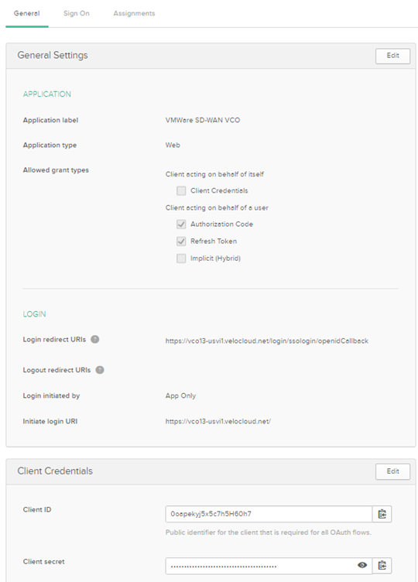Reveal the client secret with the eye icon
Screen dimensions: 418x582
pyautogui.click(x=362, y=565)
